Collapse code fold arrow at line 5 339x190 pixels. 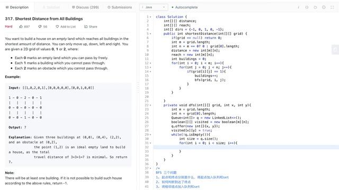(150, 34)
